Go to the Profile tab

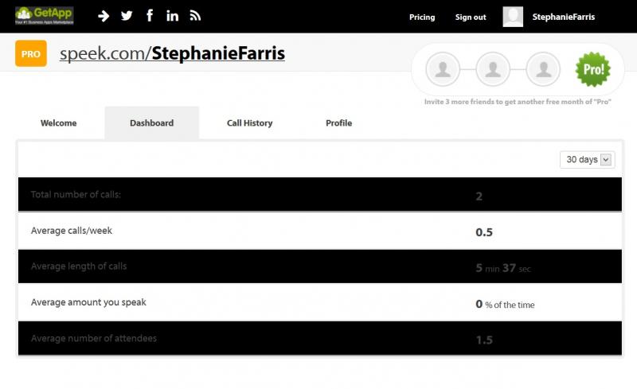[x=339, y=123]
